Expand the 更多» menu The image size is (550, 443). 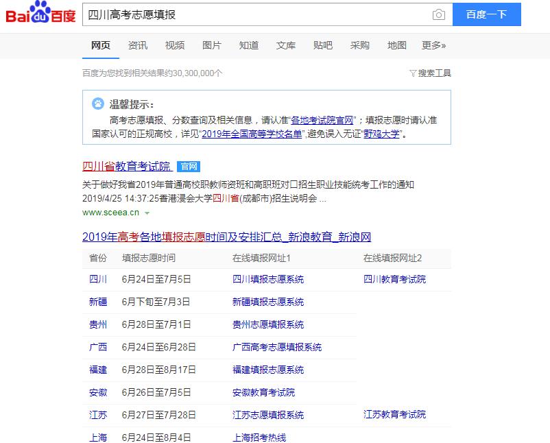coord(433,45)
